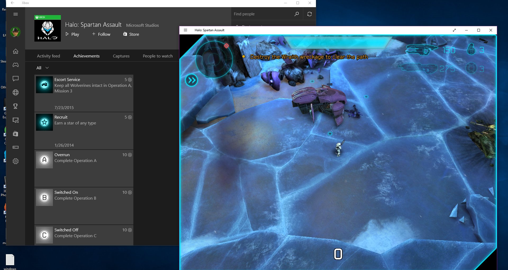Maximize the Xbox app window
508x270 pixels.
tap(298, 3)
